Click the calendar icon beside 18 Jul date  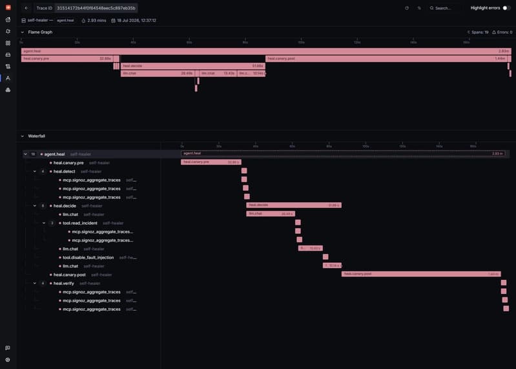click(113, 21)
